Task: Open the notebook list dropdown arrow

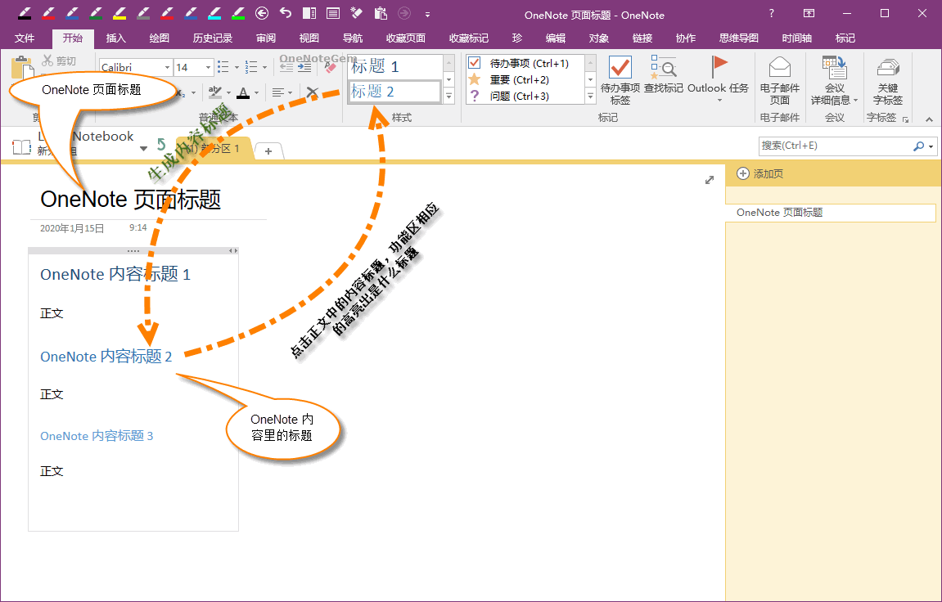Action: (x=143, y=148)
